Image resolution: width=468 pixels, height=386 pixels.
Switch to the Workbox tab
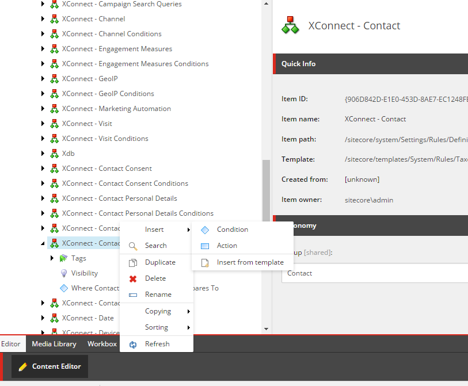[102, 344]
